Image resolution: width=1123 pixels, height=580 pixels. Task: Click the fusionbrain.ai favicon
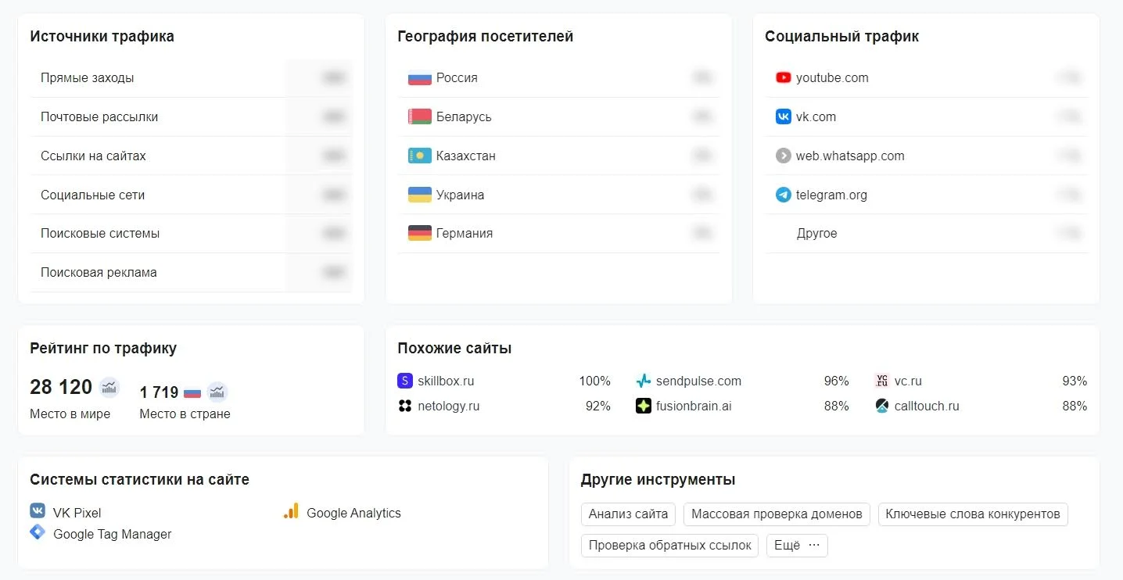click(x=643, y=406)
